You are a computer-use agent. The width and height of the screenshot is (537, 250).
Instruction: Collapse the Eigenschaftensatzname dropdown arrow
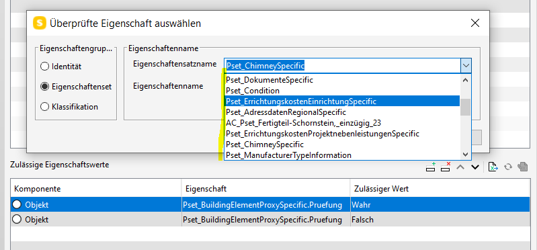[x=466, y=65]
